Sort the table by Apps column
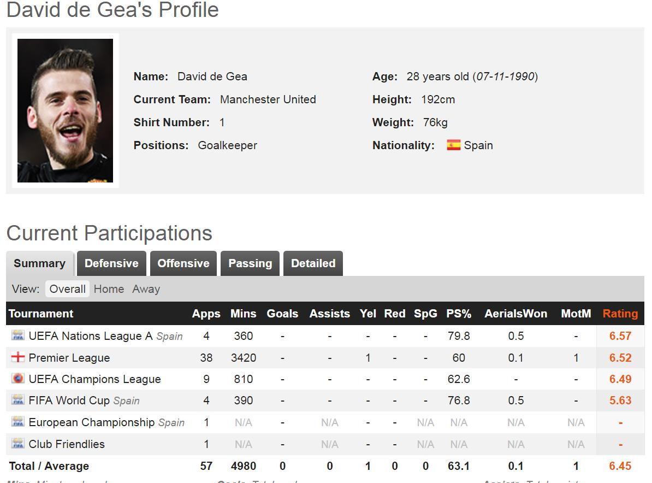This screenshot has width=652, height=483. 206,314
